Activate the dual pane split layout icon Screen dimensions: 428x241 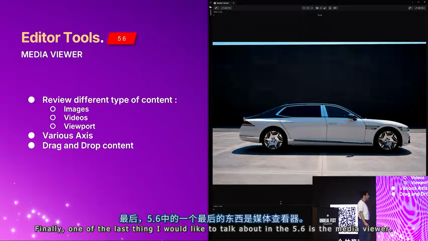(x=308, y=8)
